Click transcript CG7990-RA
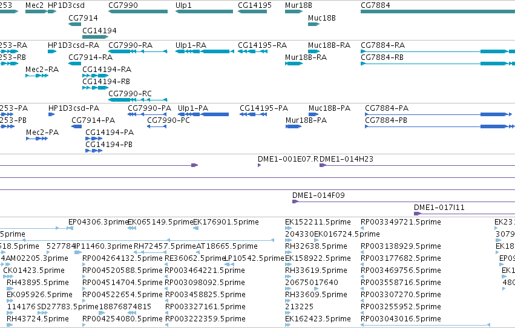515x328 pixels. click(130, 45)
